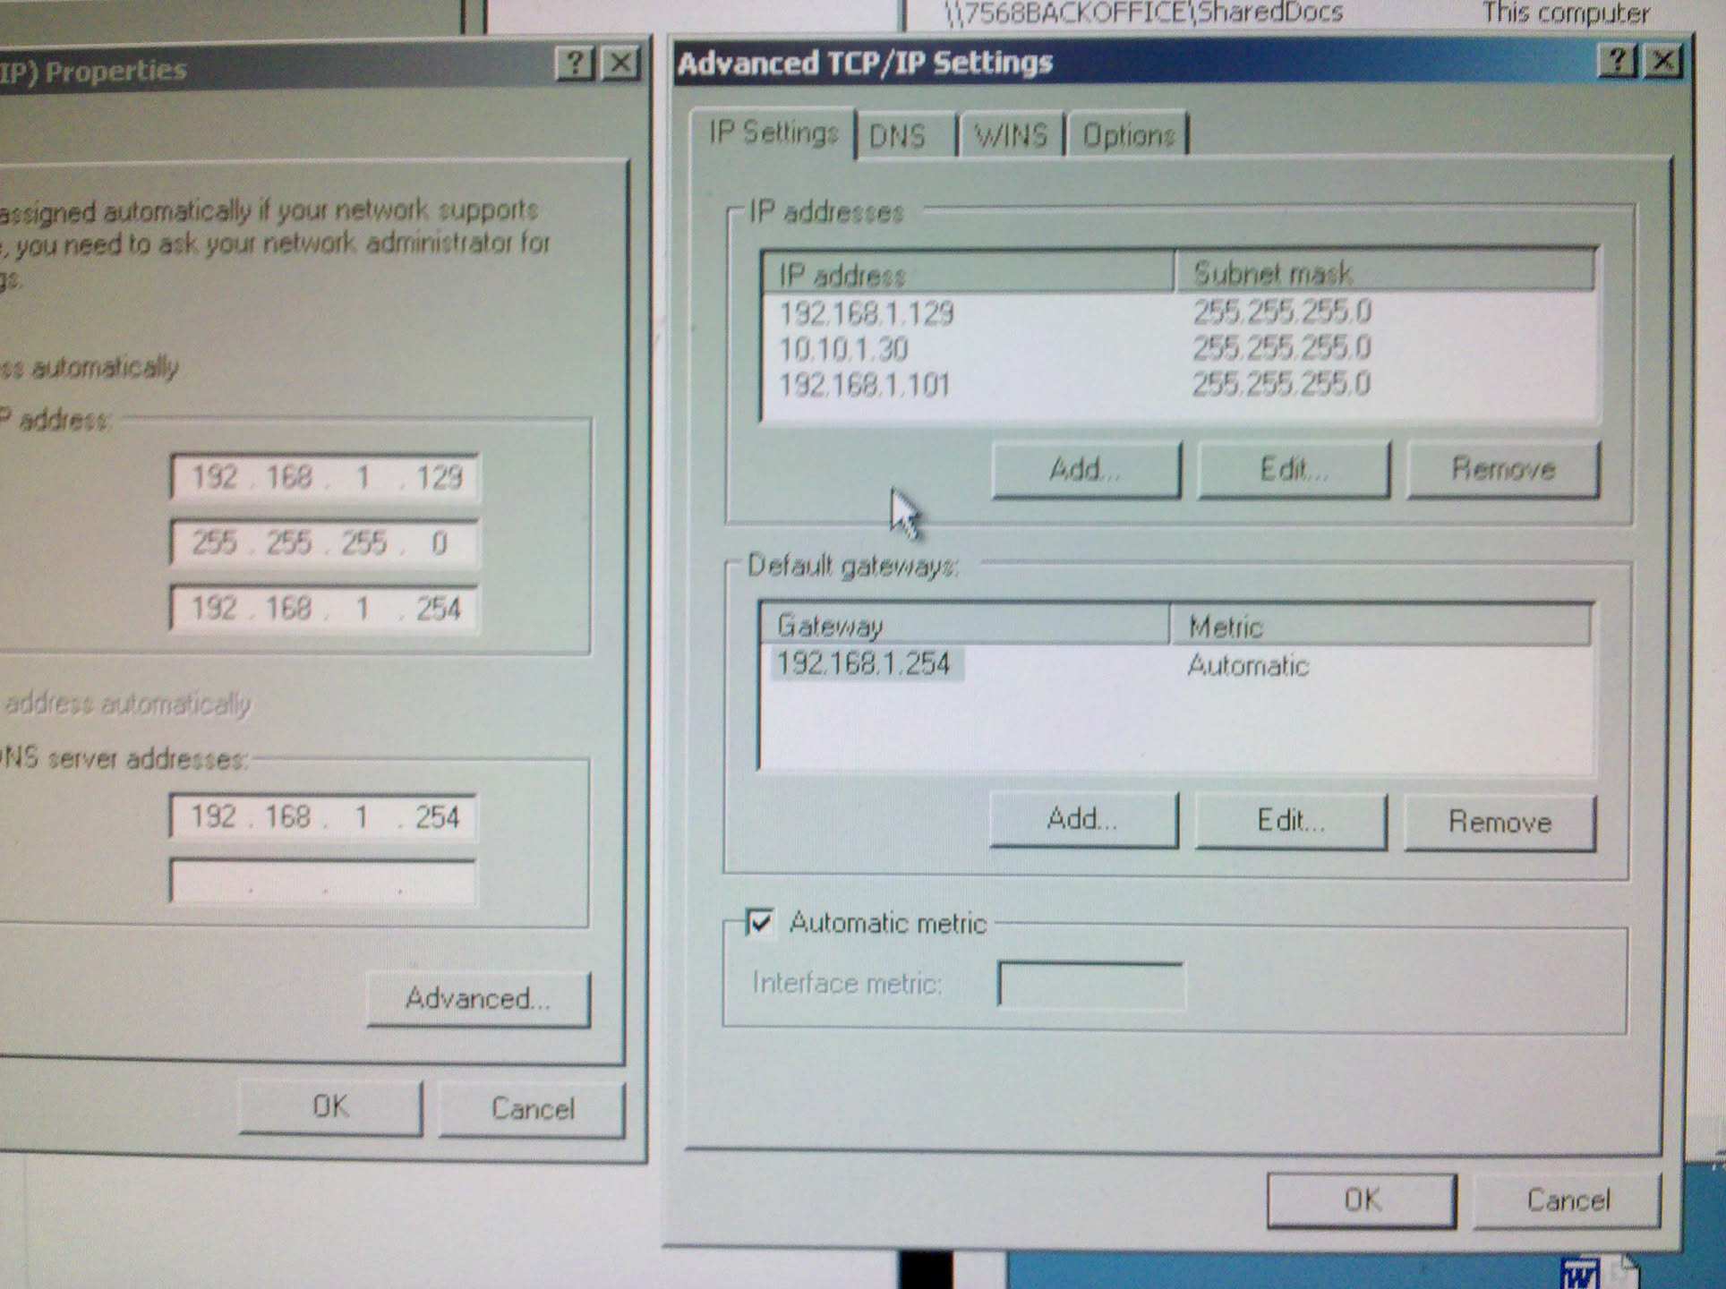Click Edit under IP addresses
1726x1289 pixels.
[x=1293, y=469]
